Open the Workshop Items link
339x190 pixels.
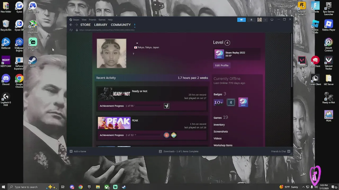click(x=223, y=145)
